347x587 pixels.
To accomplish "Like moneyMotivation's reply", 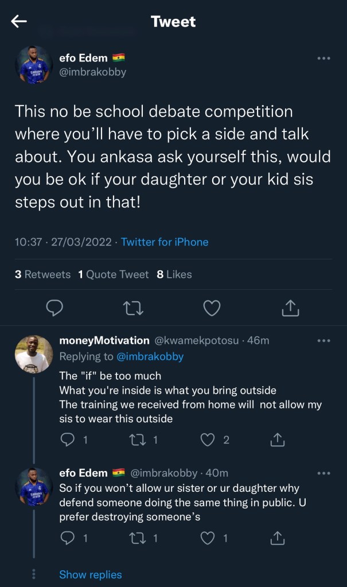I will (208, 440).
